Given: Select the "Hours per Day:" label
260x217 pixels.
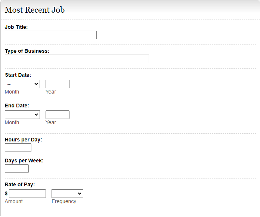Looking at the screenshot, I should point(24,140).
